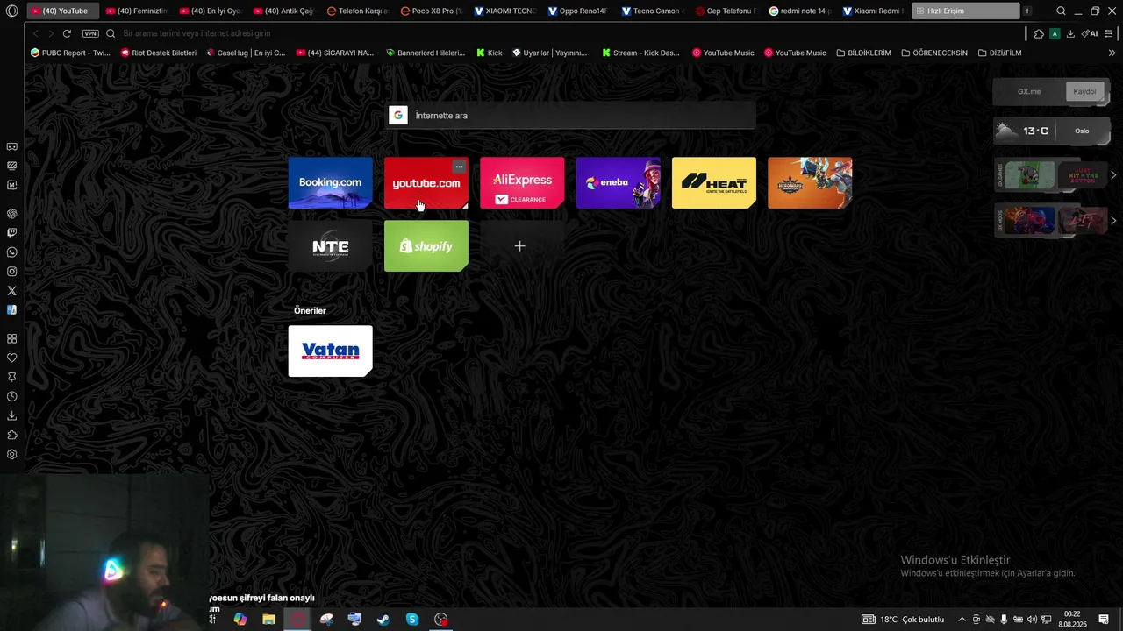Expand the GX Games row arrow
This screenshot has height=631, width=1123.
(x=1113, y=175)
